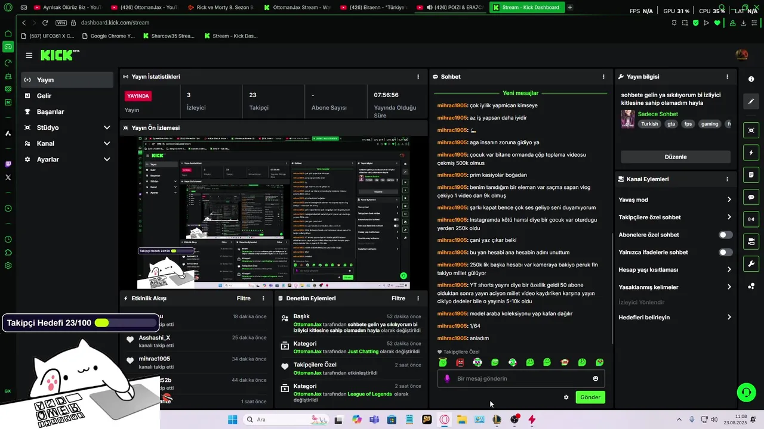764x429 pixels.
Task: Click the info icon in right toolbar
Action: click(751, 79)
